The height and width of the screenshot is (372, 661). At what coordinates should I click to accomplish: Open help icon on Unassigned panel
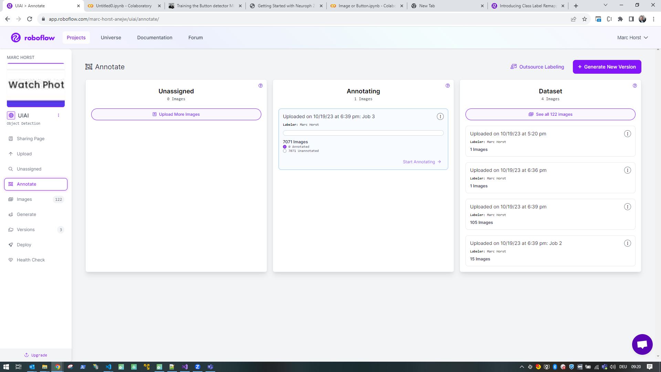click(x=261, y=86)
